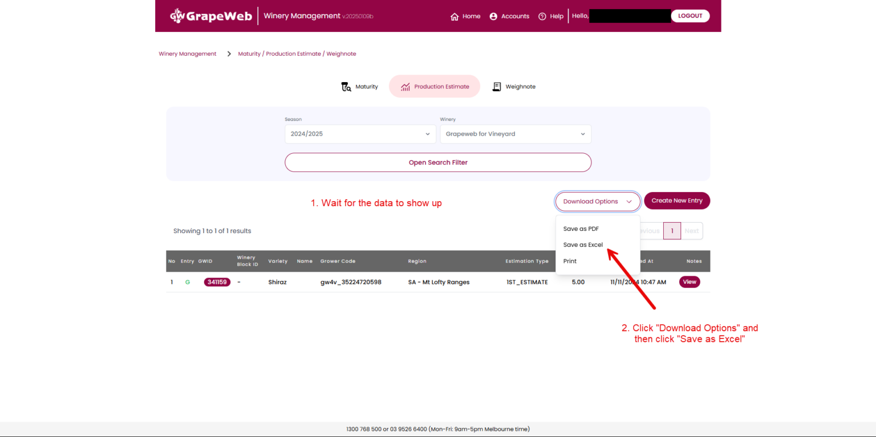This screenshot has height=437, width=876.
Task: Click the Notes column header
Action: [694, 262]
